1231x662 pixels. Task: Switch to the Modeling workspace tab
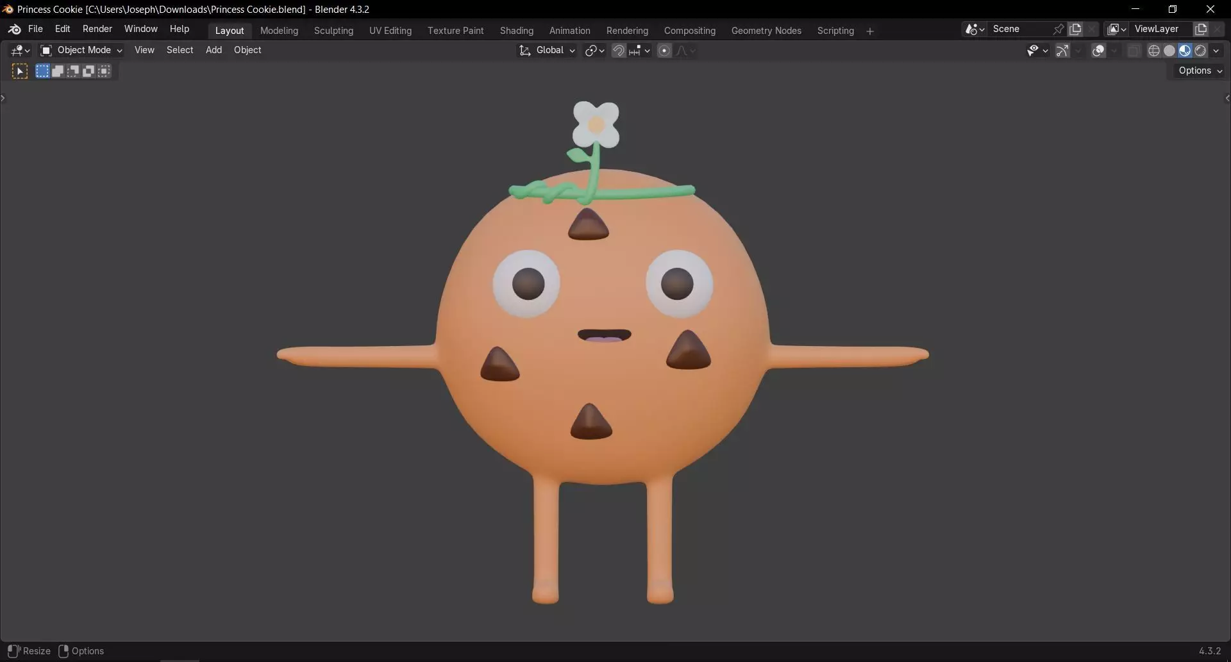[279, 31]
